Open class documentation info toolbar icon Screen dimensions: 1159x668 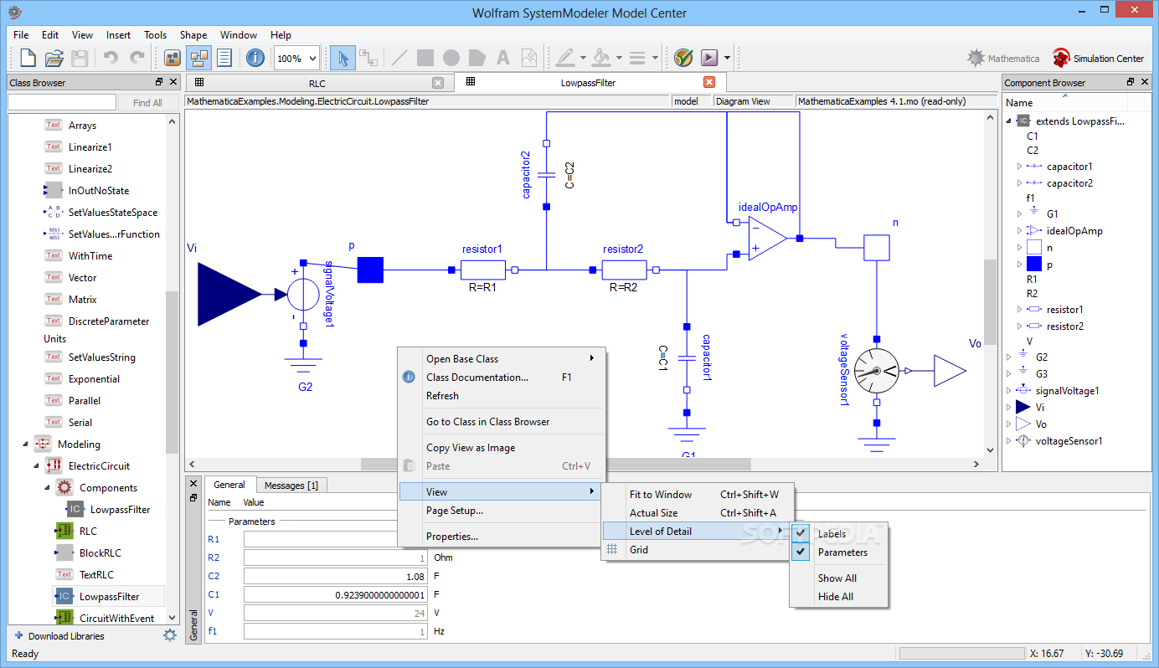tap(255, 58)
